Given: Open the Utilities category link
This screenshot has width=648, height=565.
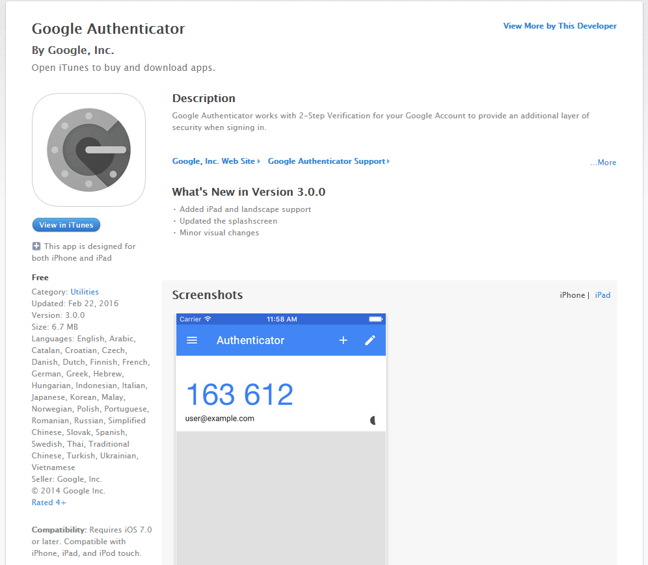Looking at the screenshot, I should pos(85,291).
